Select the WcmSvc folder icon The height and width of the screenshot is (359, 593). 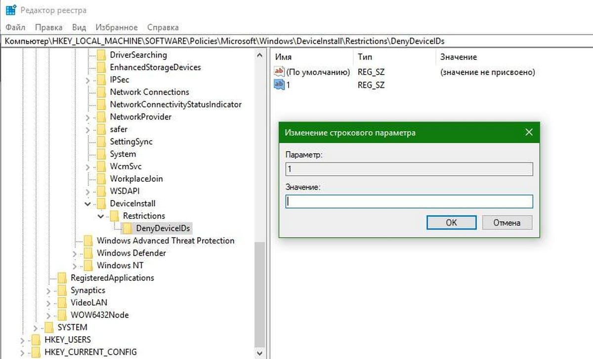click(101, 166)
